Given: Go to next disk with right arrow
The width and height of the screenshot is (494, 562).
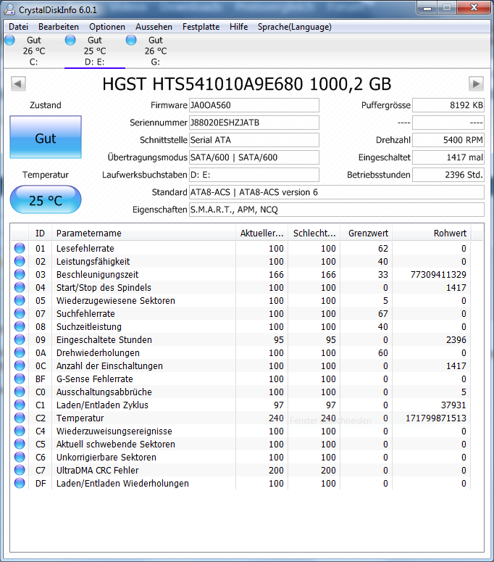Looking at the screenshot, I should pos(476,84).
